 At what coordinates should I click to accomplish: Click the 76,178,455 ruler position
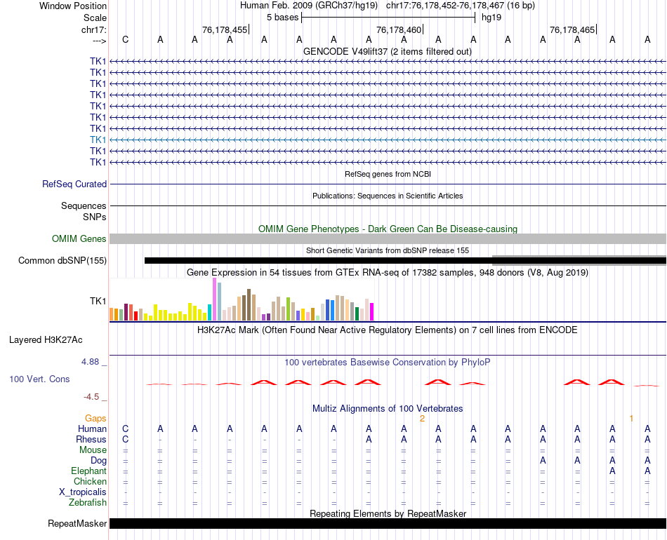pos(225,29)
